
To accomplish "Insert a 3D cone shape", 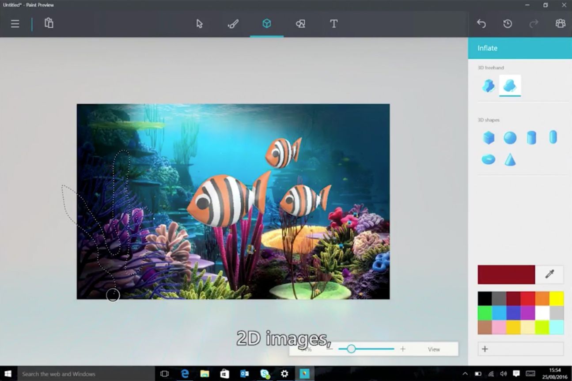I will point(510,159).
